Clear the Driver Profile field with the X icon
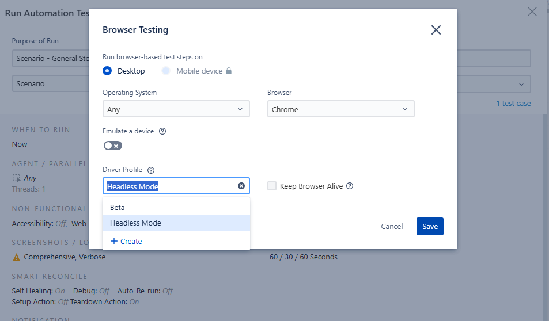 tap(241, 186)
